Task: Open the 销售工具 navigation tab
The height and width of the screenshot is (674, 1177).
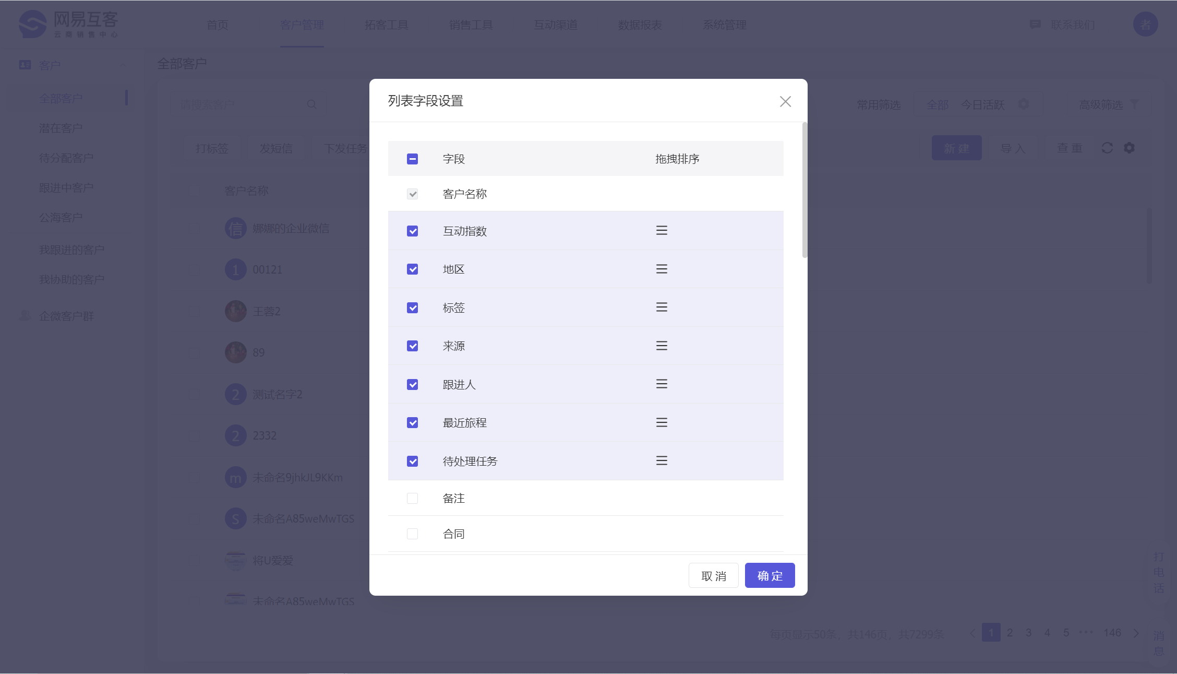Action: tap(471, 25)
